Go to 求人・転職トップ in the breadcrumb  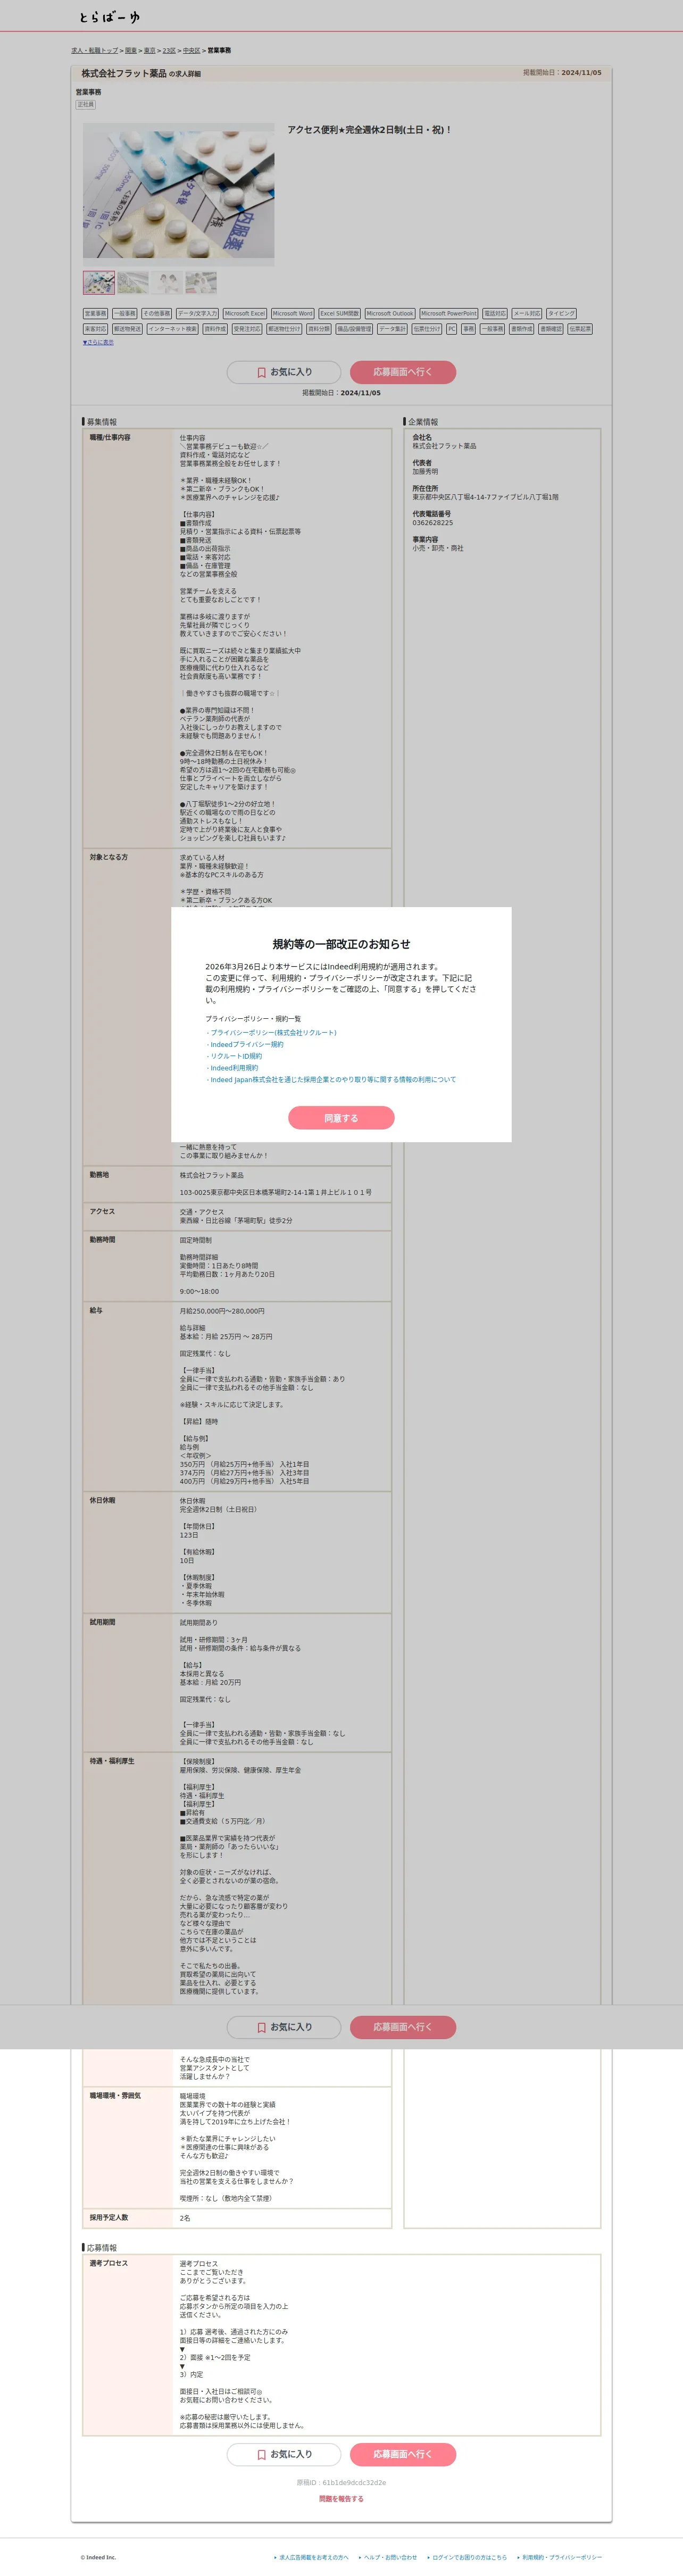pyautogui.click(x=94, y=50)
